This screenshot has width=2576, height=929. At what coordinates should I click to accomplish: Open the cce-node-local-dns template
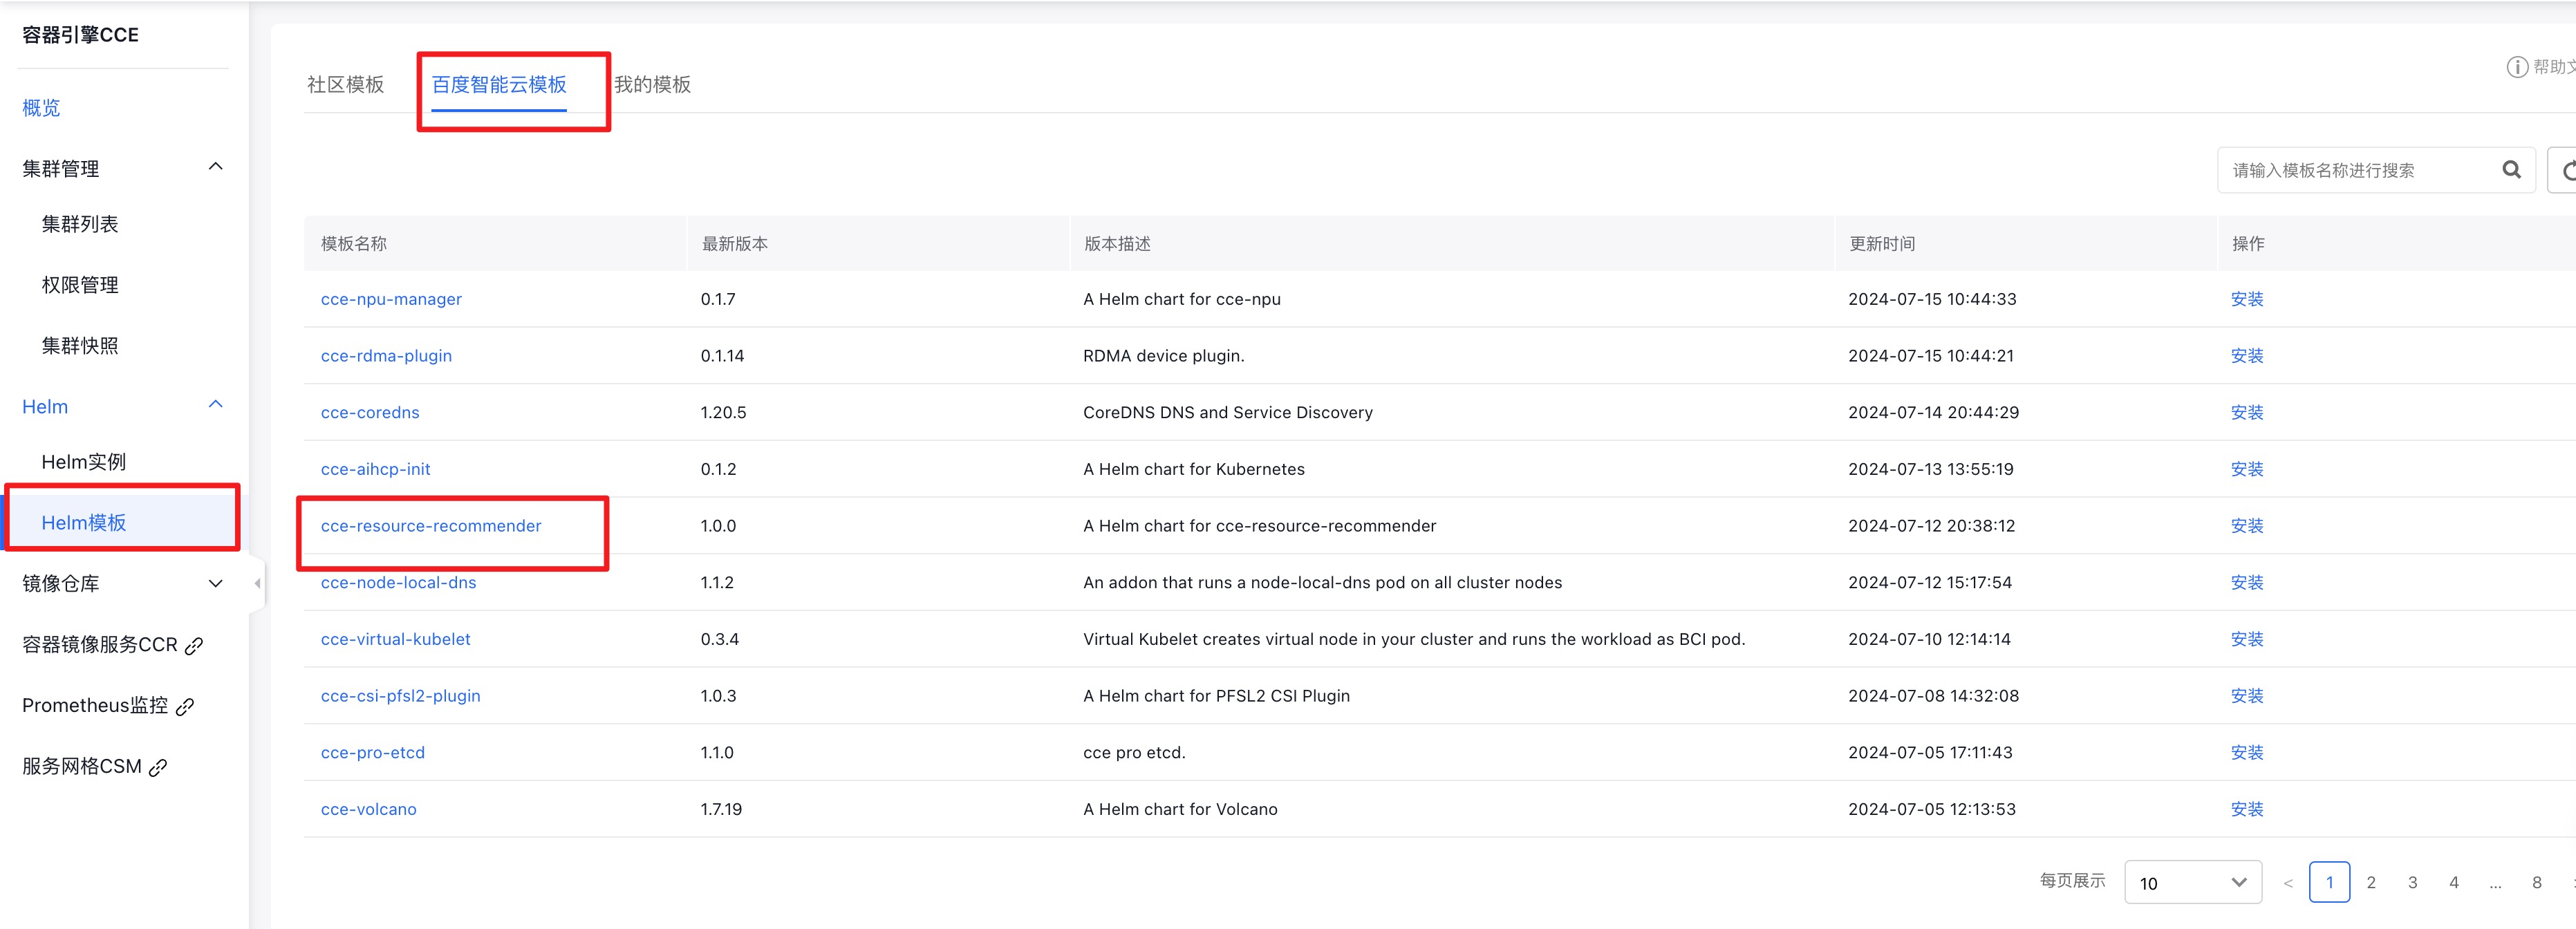398,583
